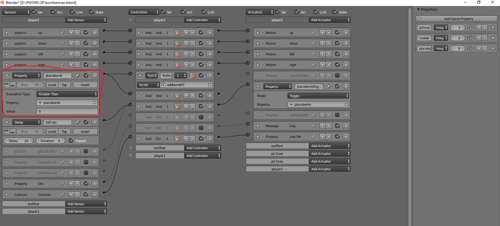Open Add Sensor dropdown for player2

pos(86,20)
